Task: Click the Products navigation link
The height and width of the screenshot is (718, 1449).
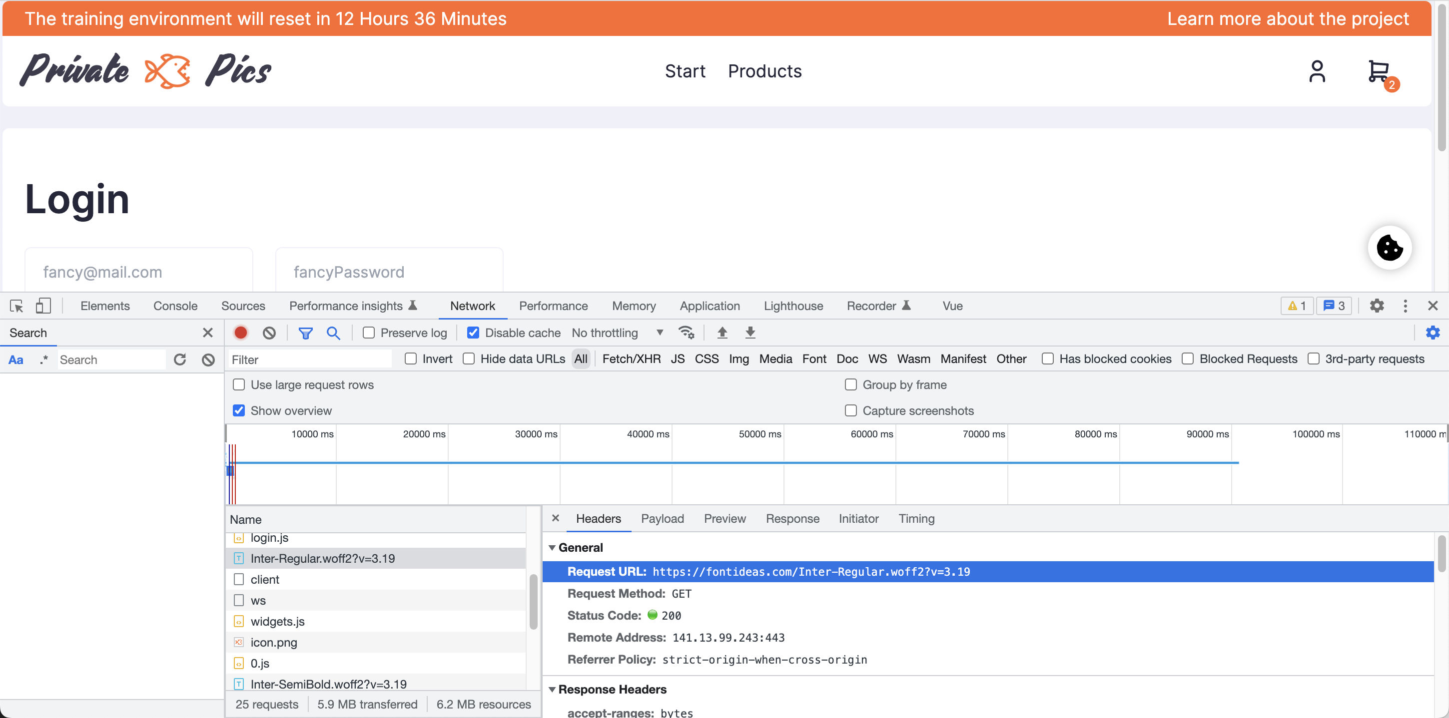Action: [x=764, y=71]
